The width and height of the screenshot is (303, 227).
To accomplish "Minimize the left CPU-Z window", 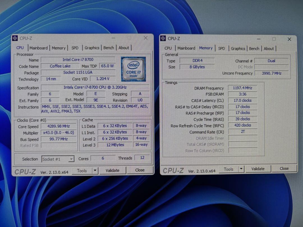I will (x=113, y=38).
